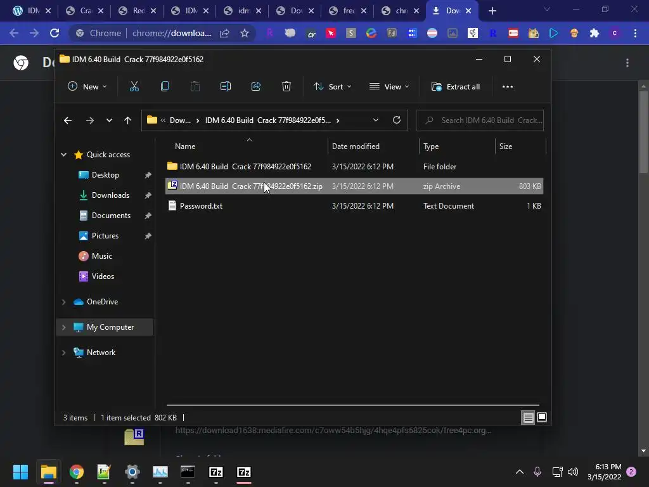Expand the Network tree node

[x=64, y=353]
